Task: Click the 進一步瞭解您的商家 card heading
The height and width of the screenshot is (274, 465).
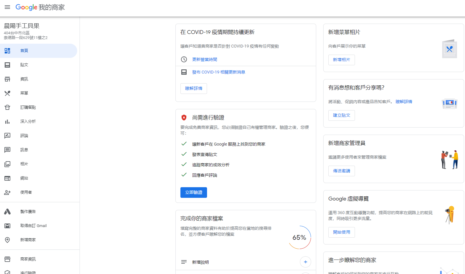Action: (x=352, y=260)
